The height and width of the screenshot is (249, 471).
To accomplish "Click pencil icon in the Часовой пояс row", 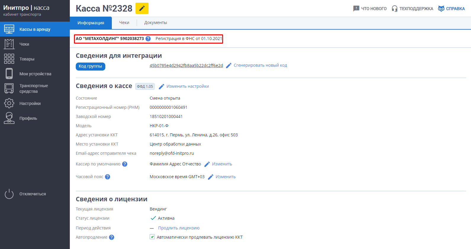I will pyautogui.click(x=211, y=177).
